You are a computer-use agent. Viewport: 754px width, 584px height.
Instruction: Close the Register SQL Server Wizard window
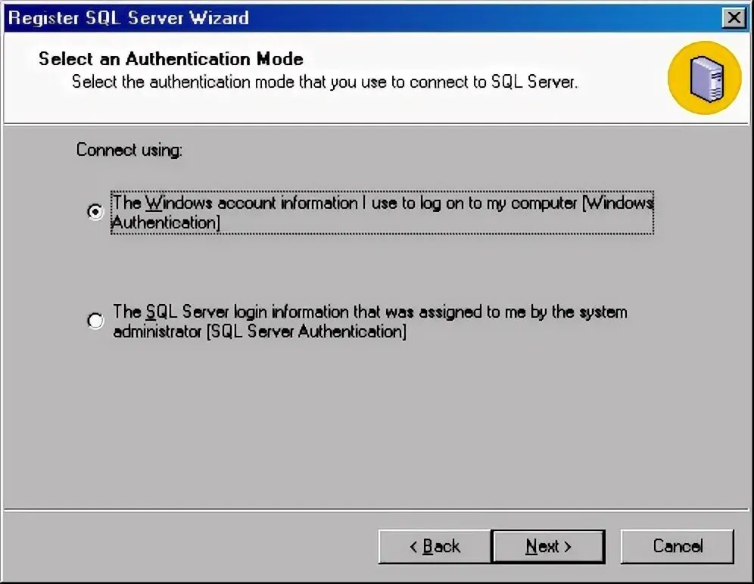point(732,17)
